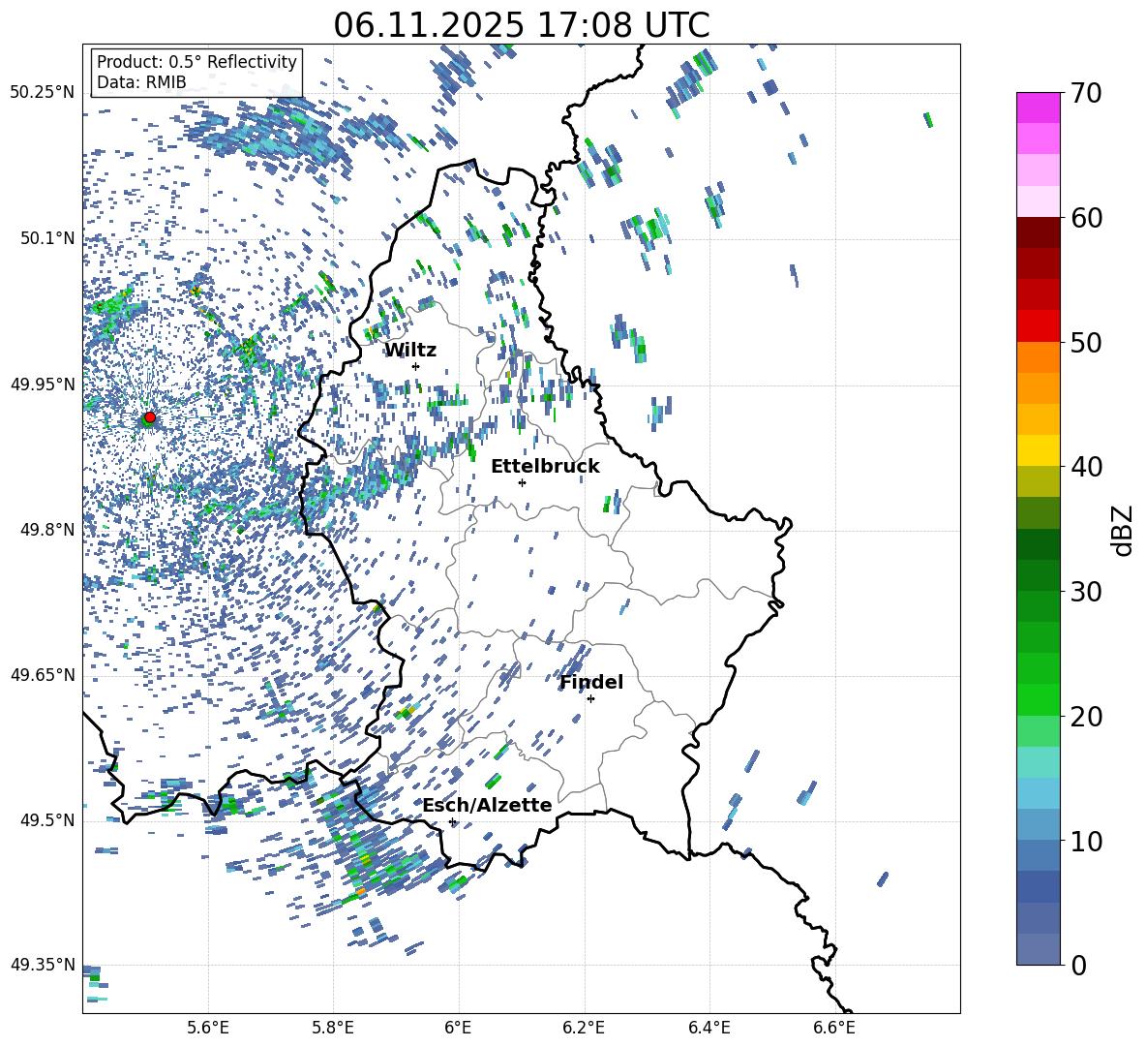Click the 5.6°E longitude tick label
1146x1047 pixels.
pyautogui.click(x=208, y=1027)
